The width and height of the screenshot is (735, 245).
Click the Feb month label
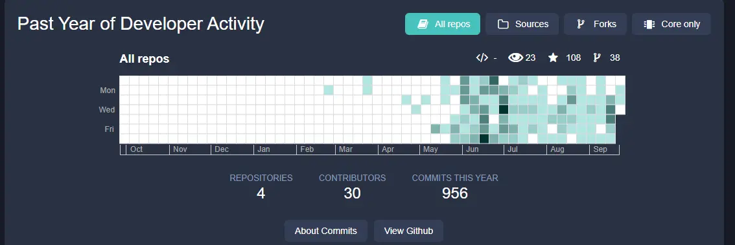click(x=307, y=149)
